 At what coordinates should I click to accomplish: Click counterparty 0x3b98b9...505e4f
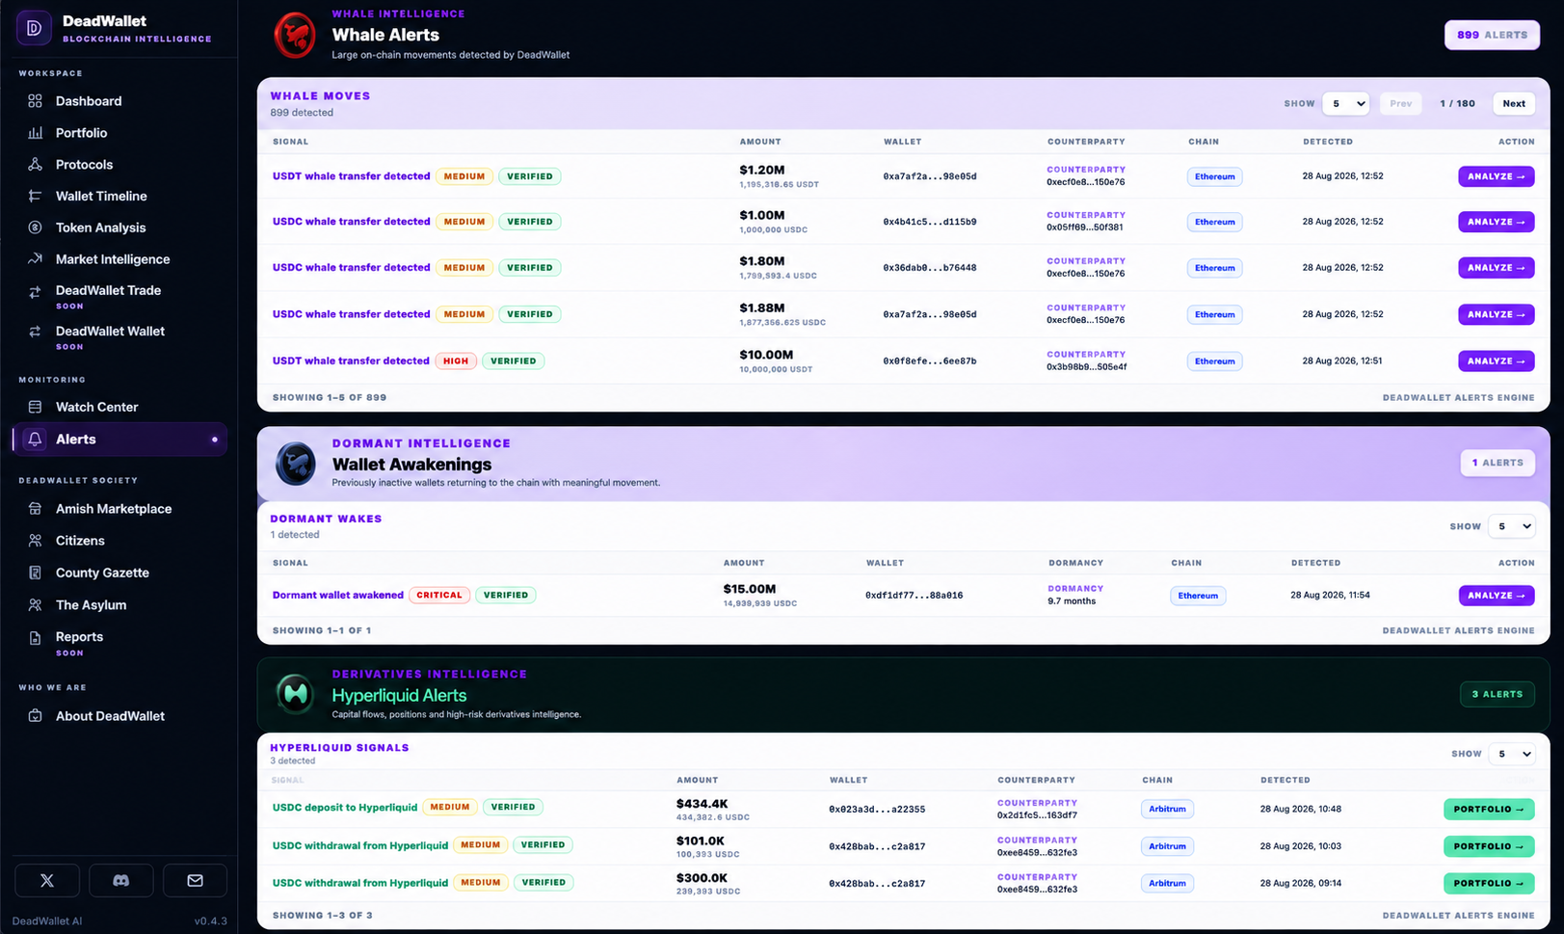(1086, 367)
